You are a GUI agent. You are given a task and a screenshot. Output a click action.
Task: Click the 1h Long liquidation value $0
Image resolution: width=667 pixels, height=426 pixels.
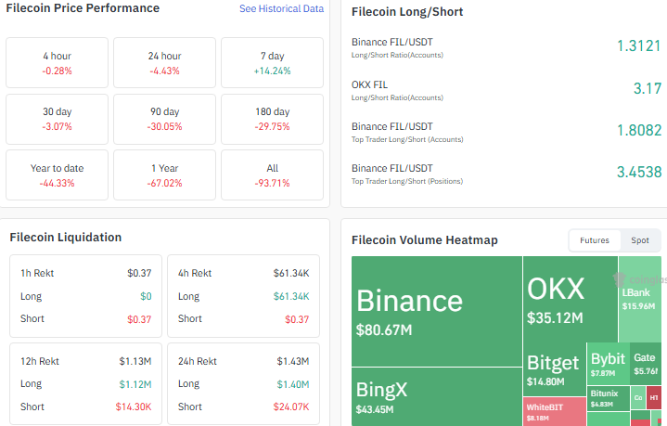146,296
